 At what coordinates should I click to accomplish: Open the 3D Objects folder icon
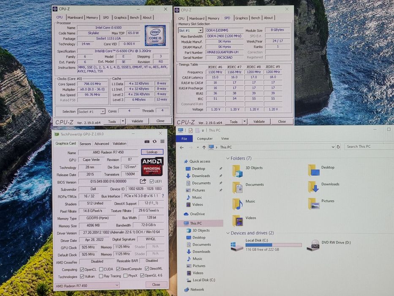[x=237, y=171]
